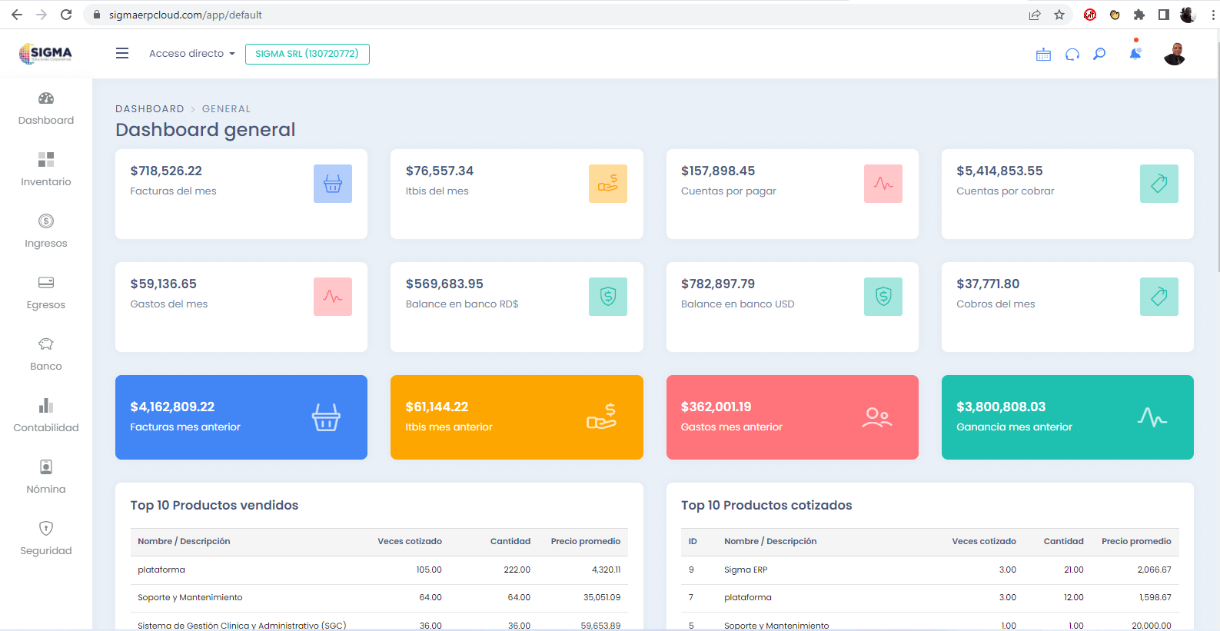Open browser extensions puzzle icon
1220x631 pixels.
pos(1139,15)
